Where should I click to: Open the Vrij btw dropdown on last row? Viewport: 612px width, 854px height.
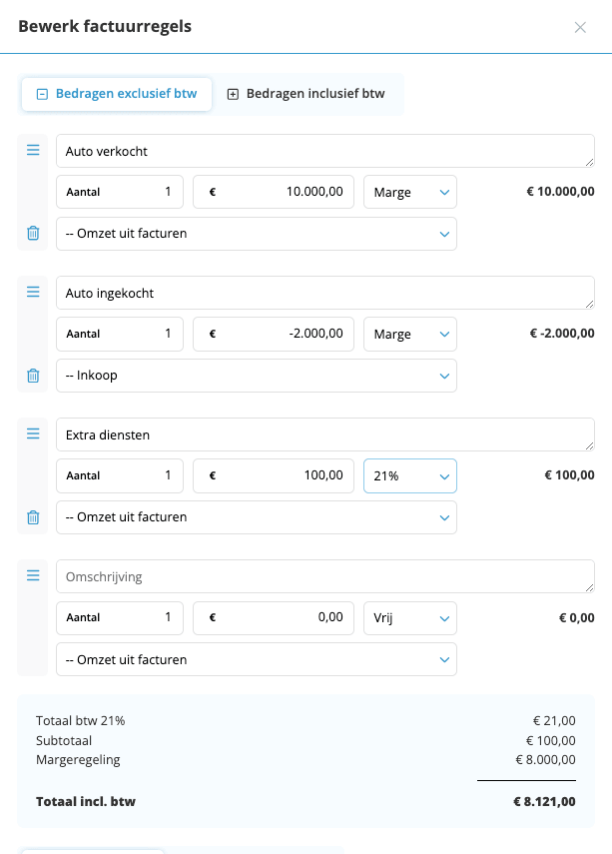[x=409, y=618]
